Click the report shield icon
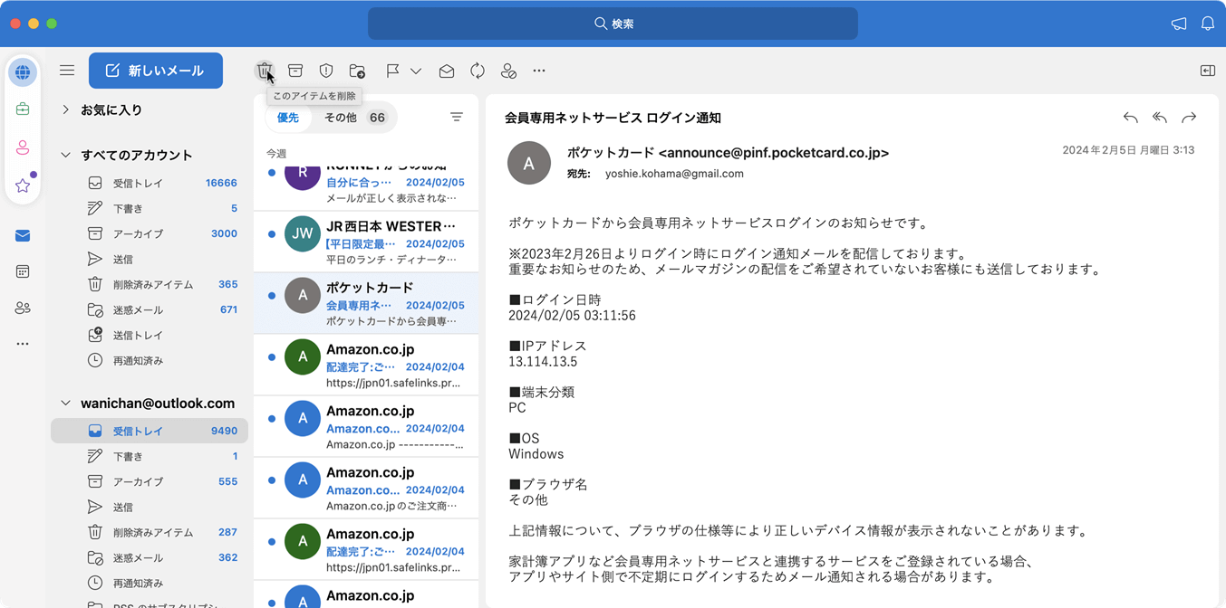The image size is (1226, 608). click(x=326, y=71)
